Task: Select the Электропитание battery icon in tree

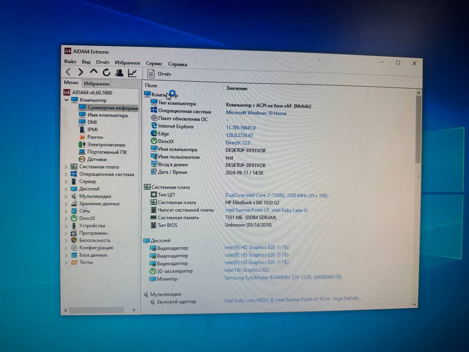Action: (82, 144)
